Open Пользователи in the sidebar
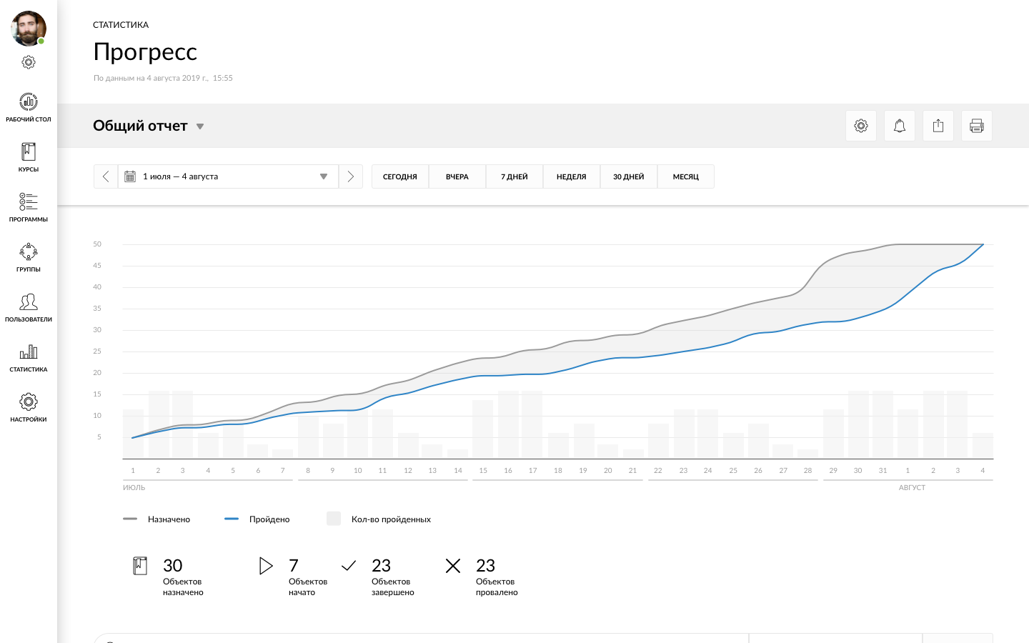This screenshot has height=643, width=1029. pos(29,307)
